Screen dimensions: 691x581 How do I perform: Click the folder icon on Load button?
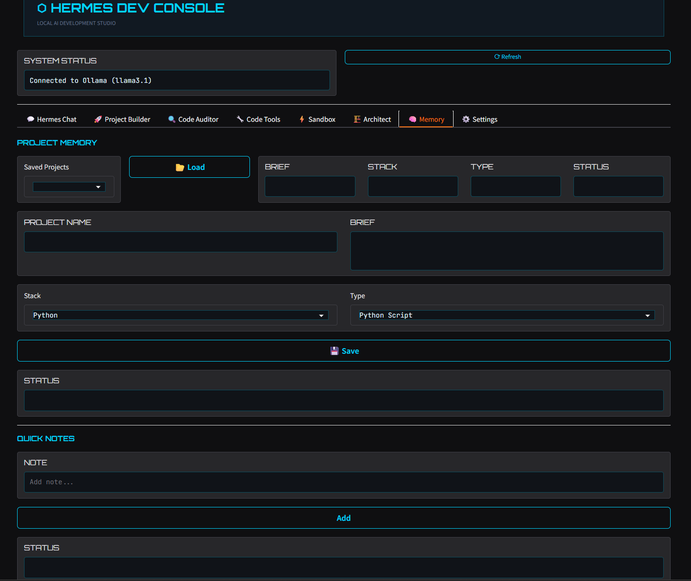pos(180,168)
